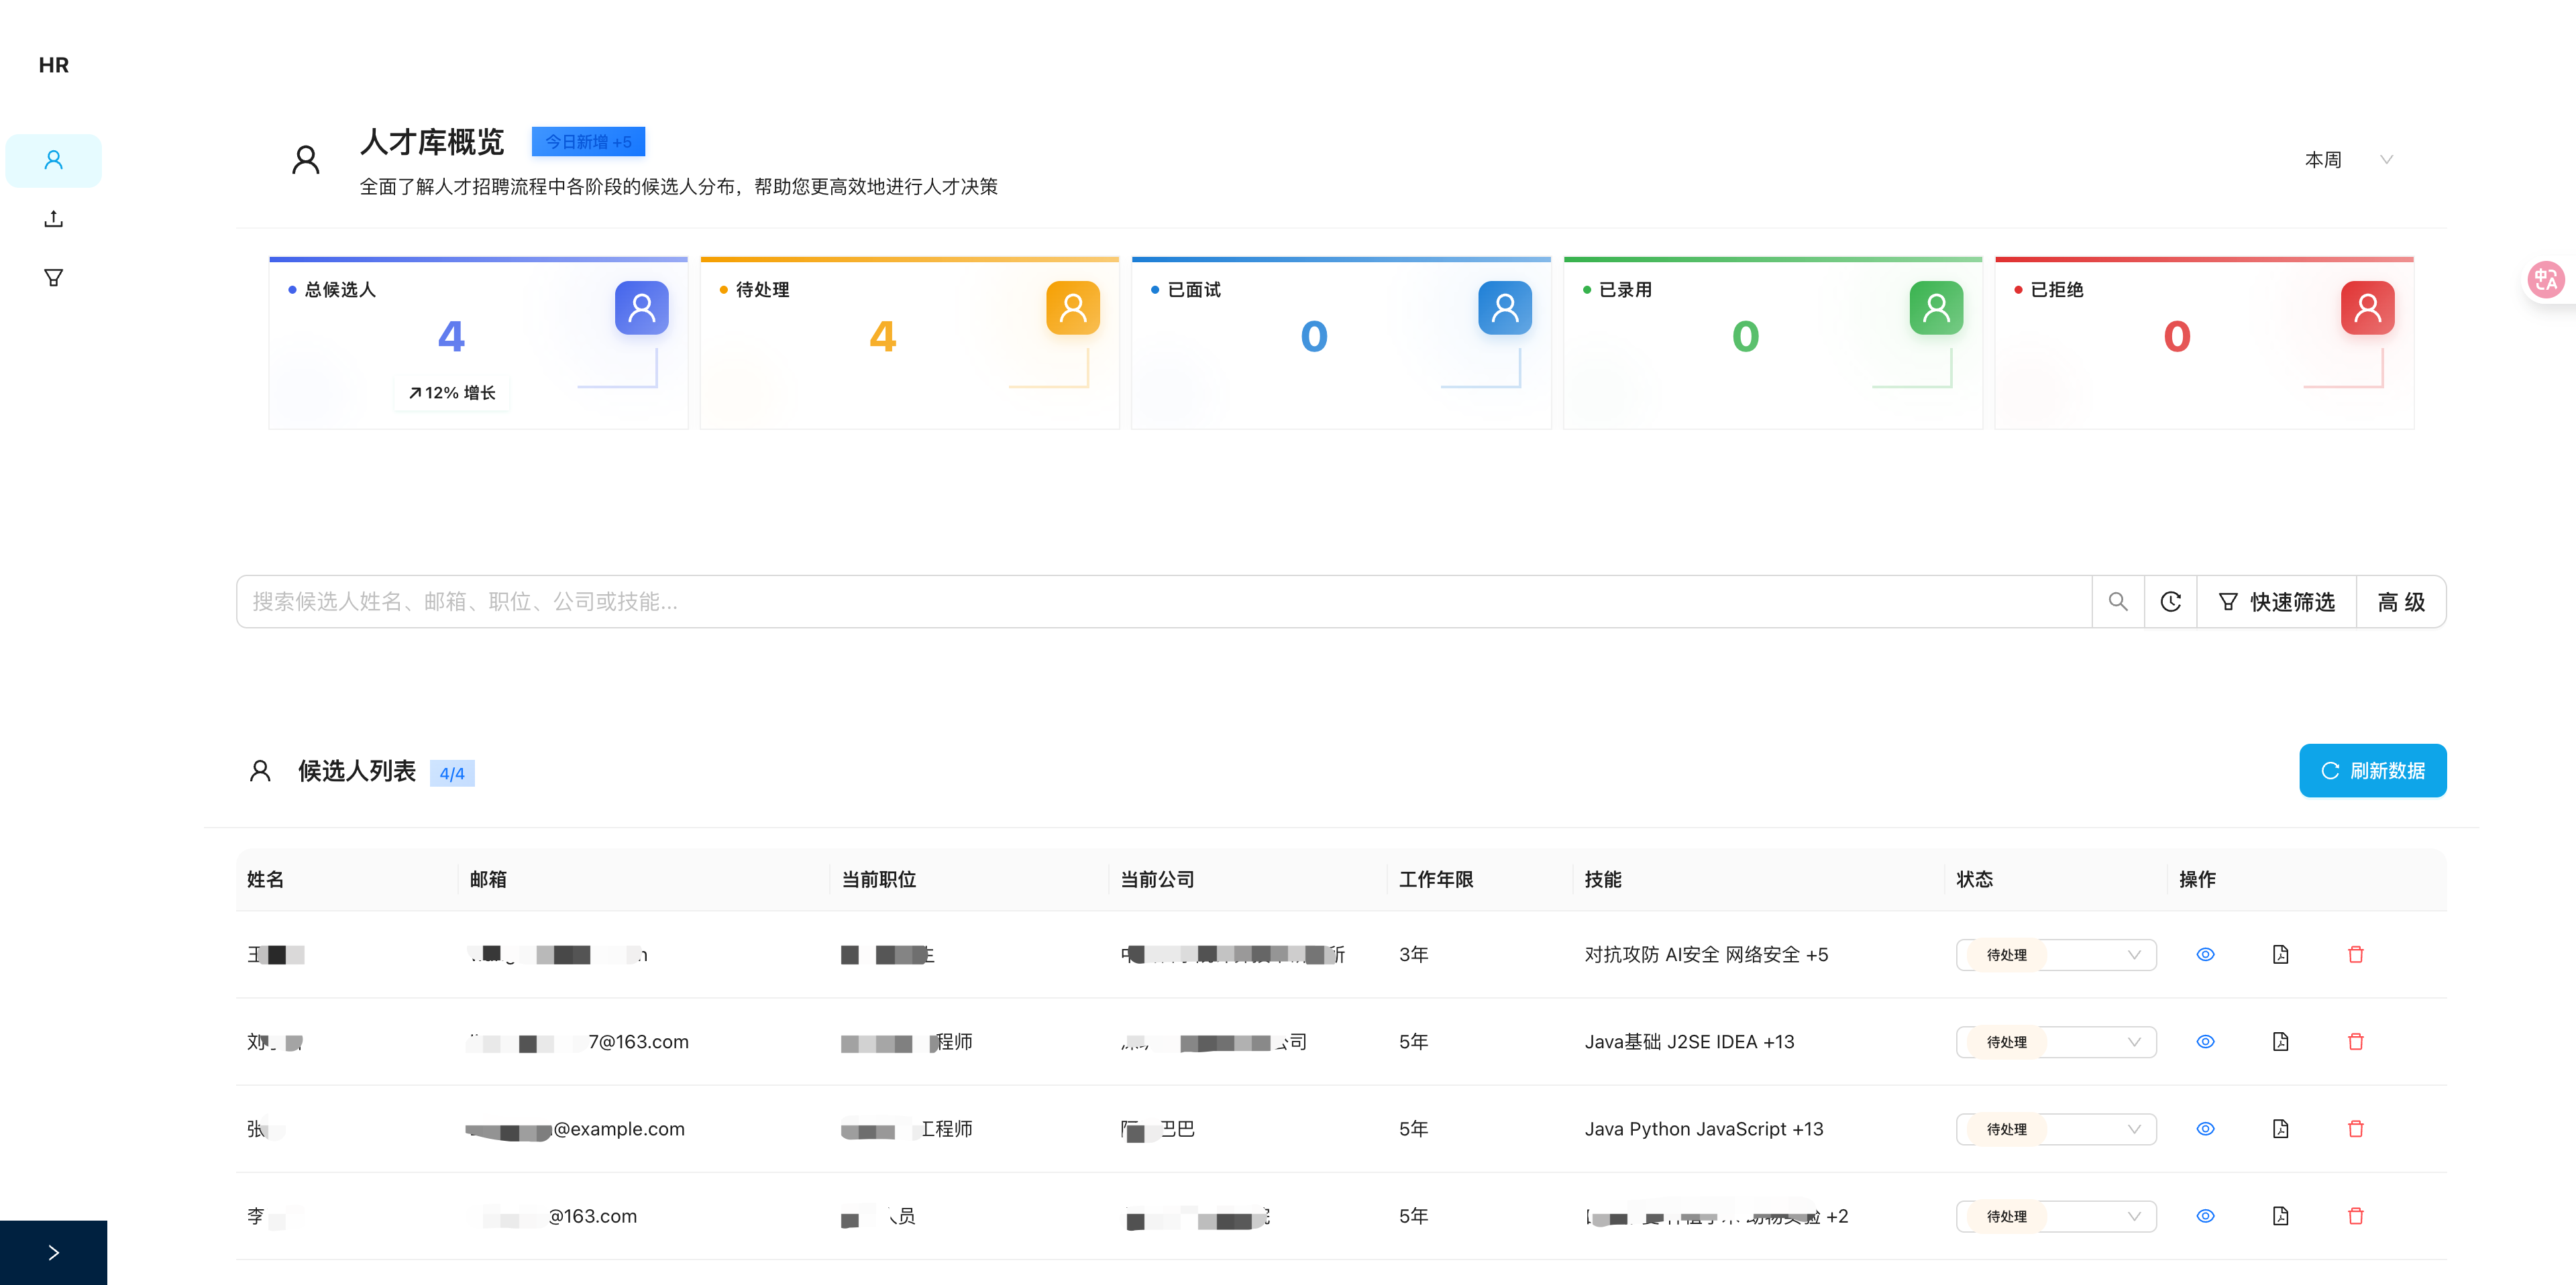Delete the Java基础 J2SE candidate row
Image resolution: width=2576 pixels, height=1285 pixels.
click(x=2356, y=1042)
